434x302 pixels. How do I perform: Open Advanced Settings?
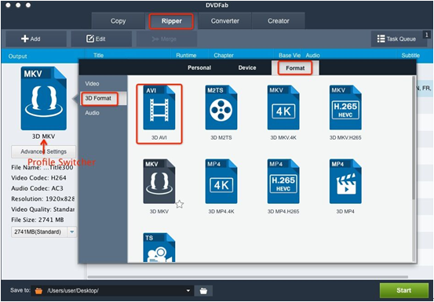coord(43,151)
